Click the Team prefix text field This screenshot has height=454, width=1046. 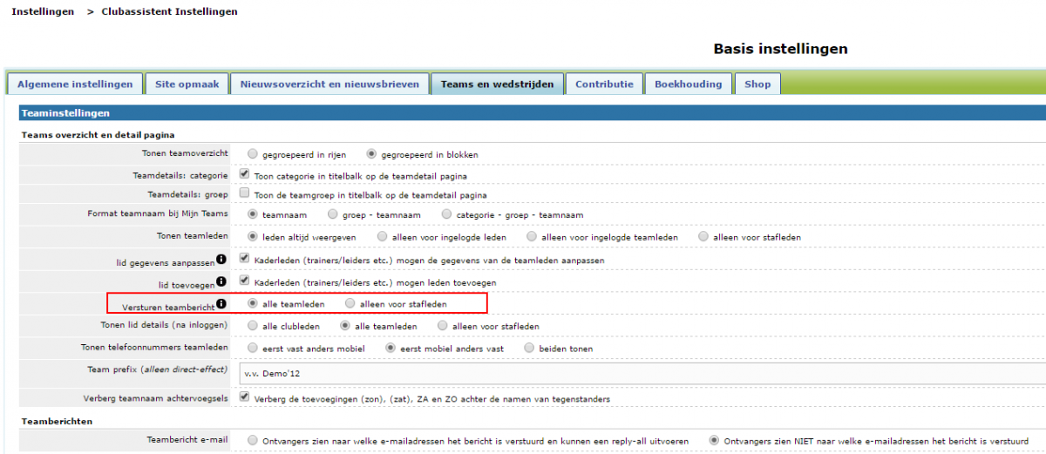641,373
